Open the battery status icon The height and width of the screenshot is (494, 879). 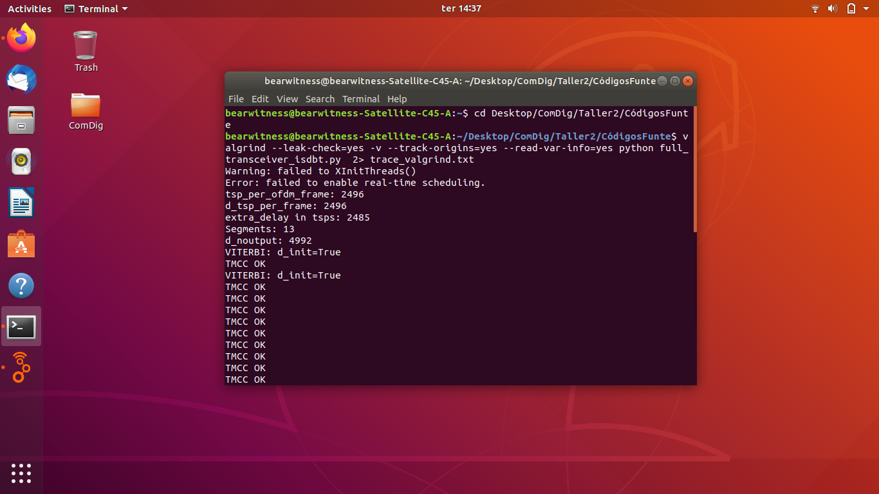[x=851, y=8]
